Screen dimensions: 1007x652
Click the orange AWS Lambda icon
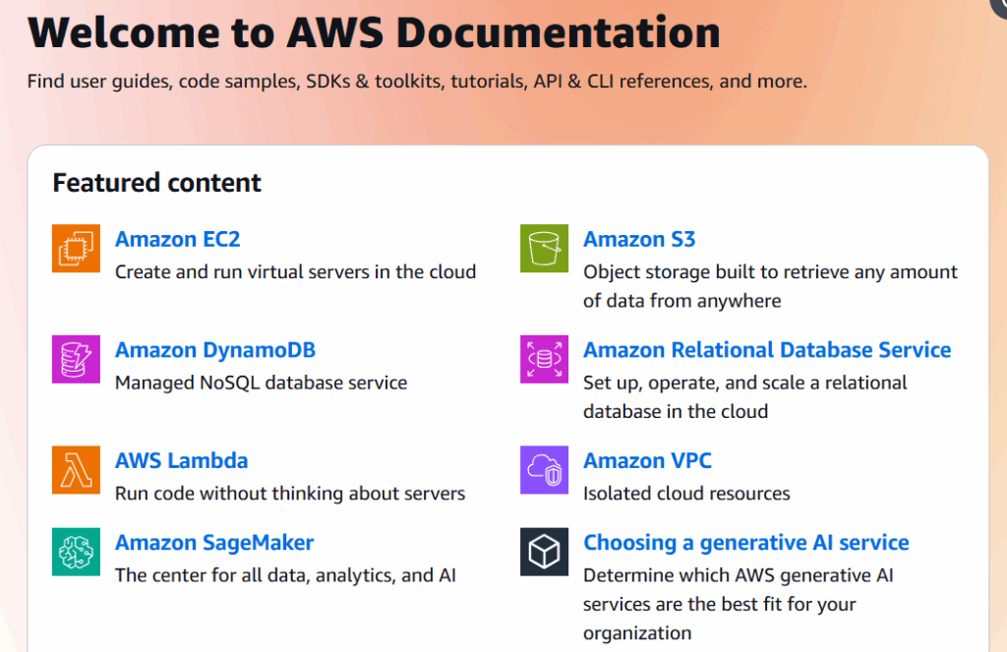(x=76, y=469)
